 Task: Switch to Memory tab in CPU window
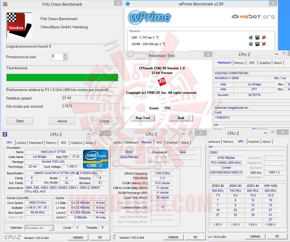(51, 143)
